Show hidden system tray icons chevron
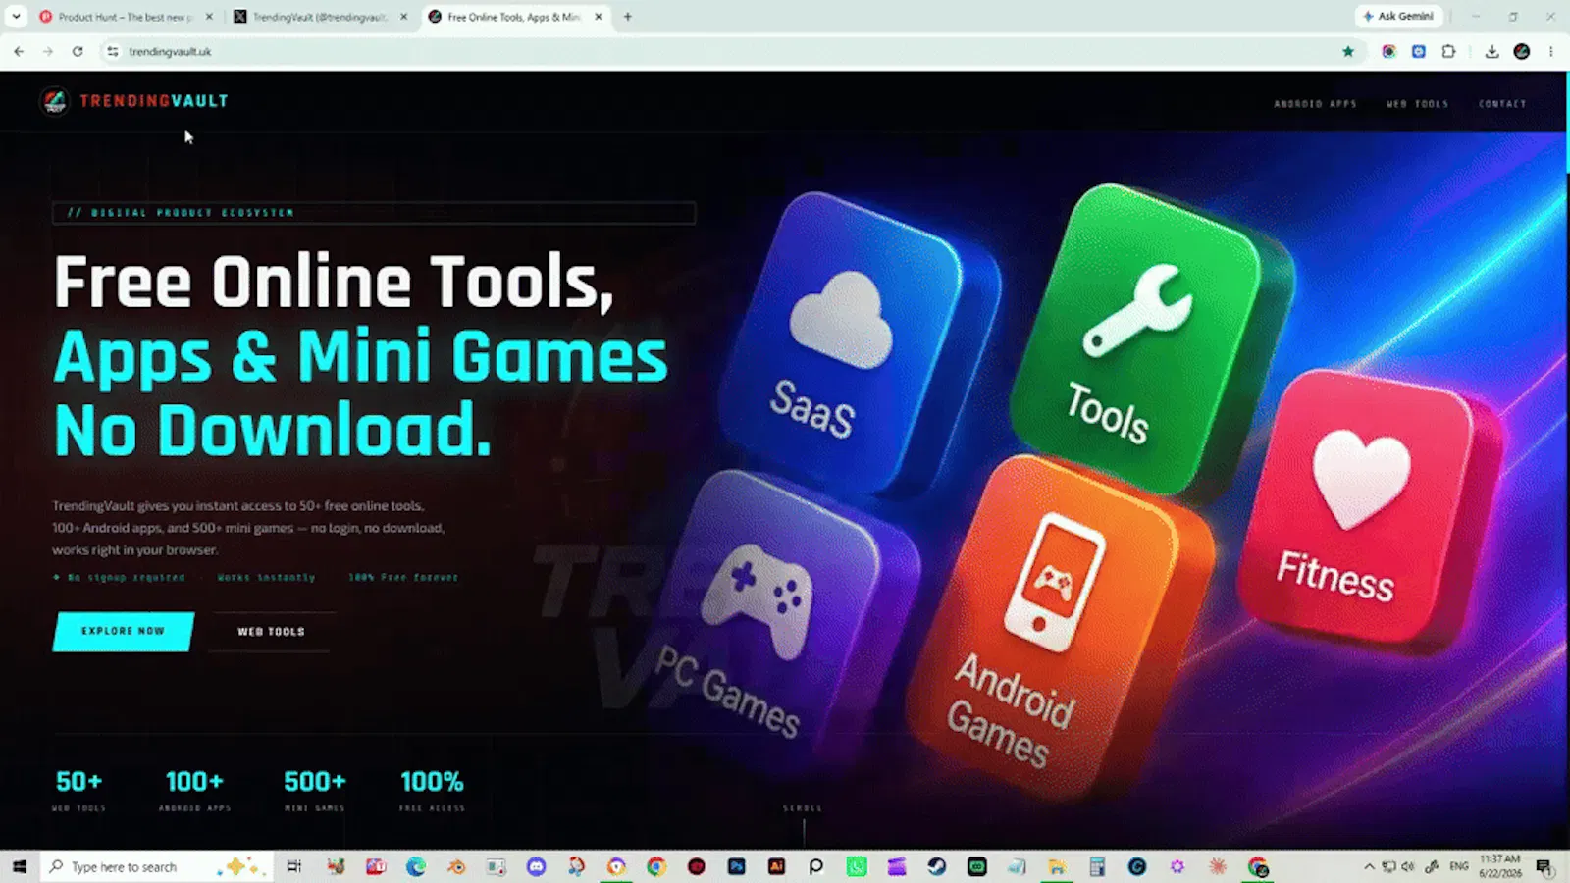The height and width of the screenshot is (883, 1570). click(x=1369, y=866)
